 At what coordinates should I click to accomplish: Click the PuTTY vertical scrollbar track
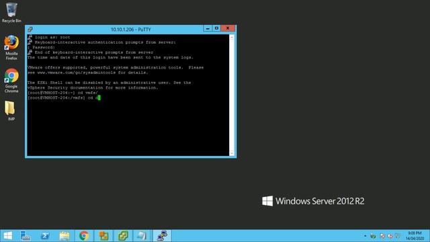232,95
